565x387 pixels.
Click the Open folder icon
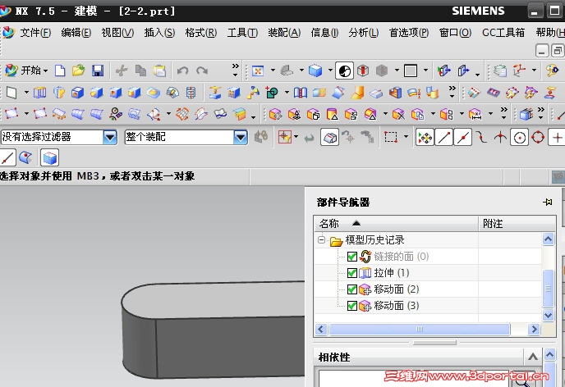[78, 71]
